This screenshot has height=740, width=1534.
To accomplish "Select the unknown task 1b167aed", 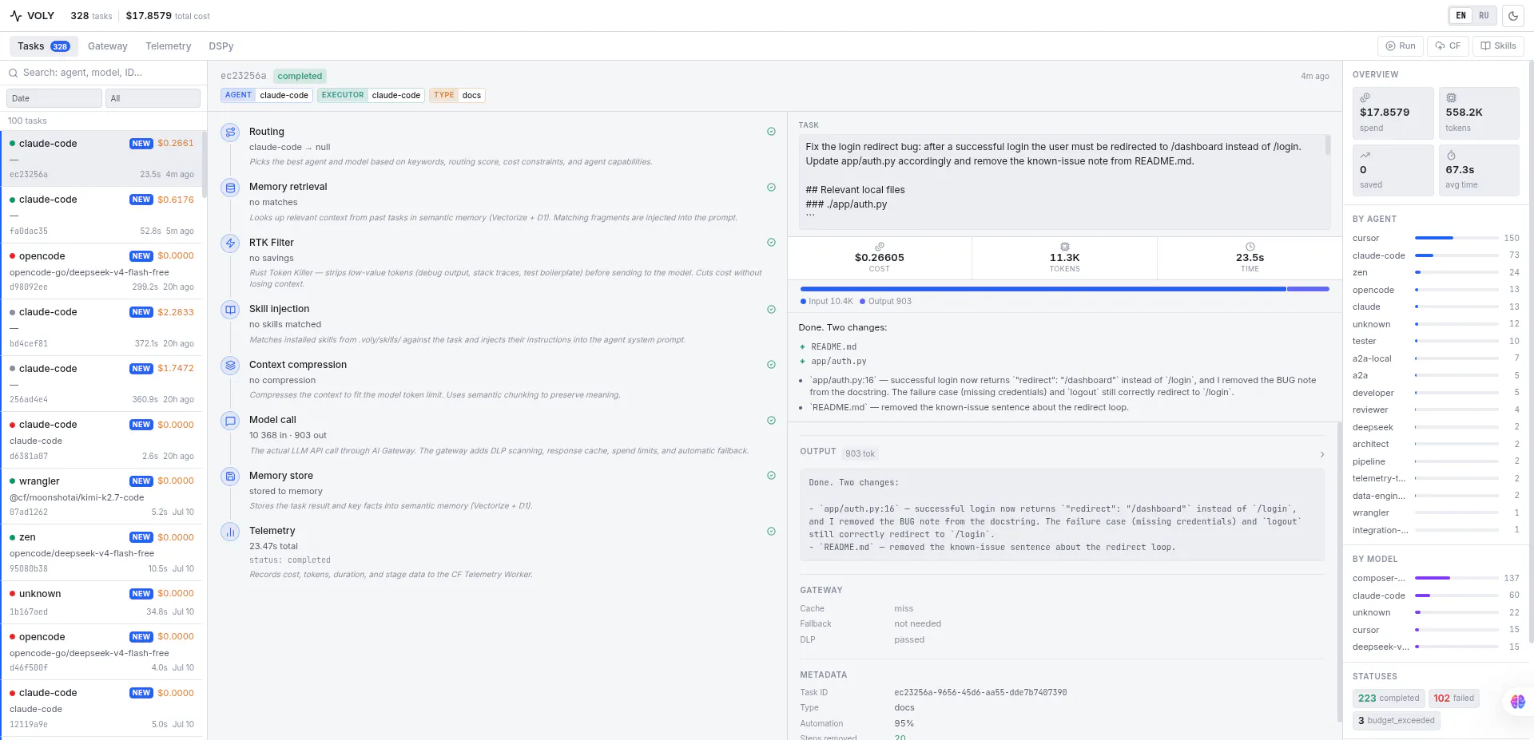I will click(x=102, y=603).
